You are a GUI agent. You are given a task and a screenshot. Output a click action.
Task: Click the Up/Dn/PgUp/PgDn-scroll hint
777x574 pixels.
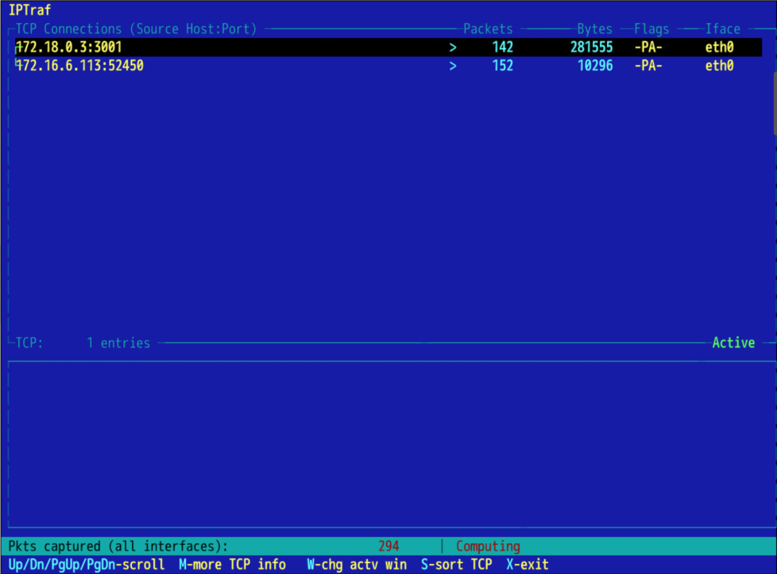[86, 565]
